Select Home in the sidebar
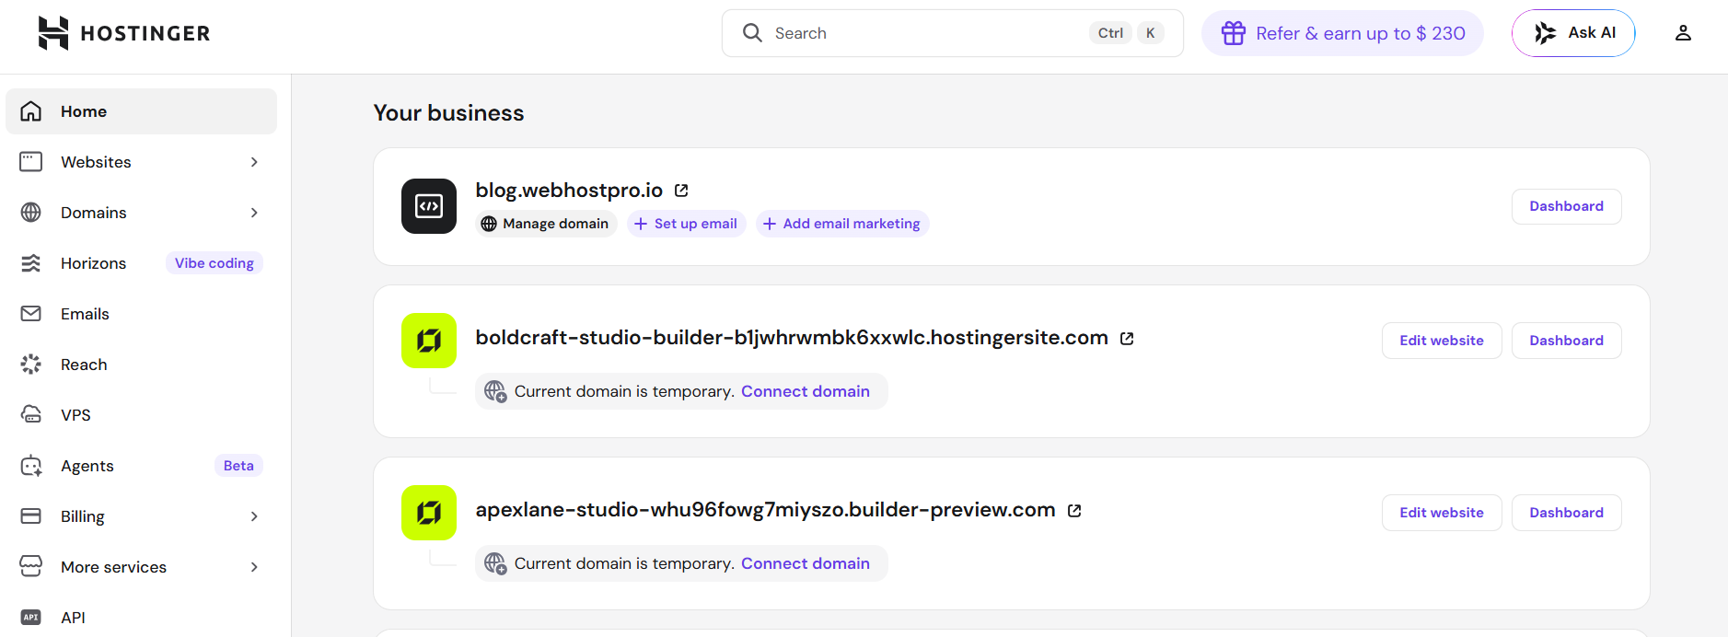 [x=141, y=111]
